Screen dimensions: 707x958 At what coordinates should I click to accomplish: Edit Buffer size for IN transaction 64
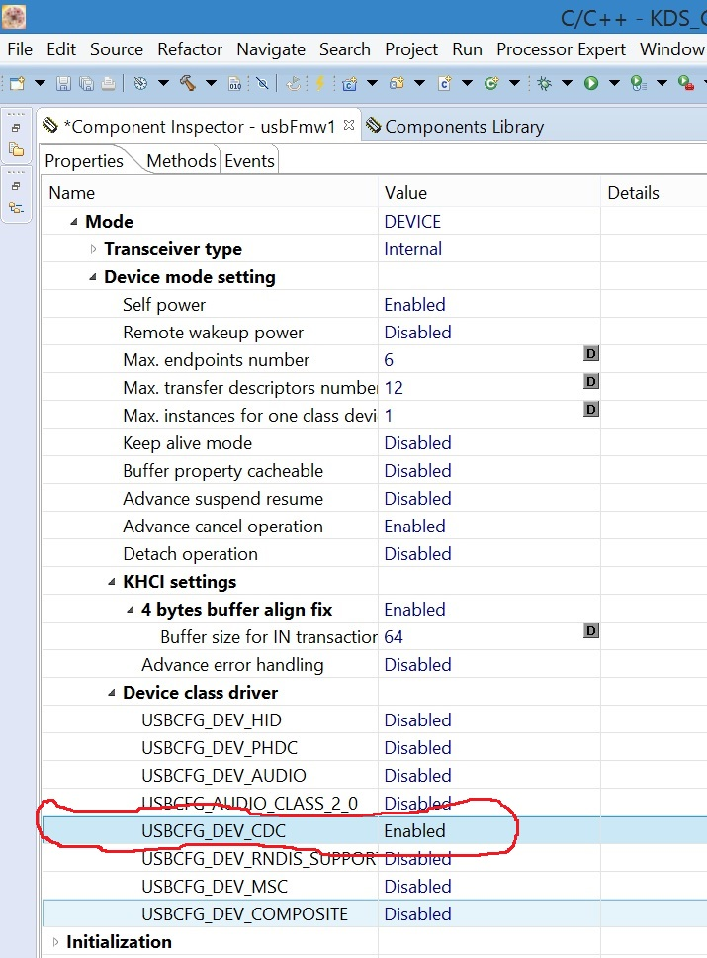click(x=394, y=636)
